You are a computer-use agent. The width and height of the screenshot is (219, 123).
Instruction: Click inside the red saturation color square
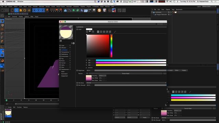tap(98, 46)
